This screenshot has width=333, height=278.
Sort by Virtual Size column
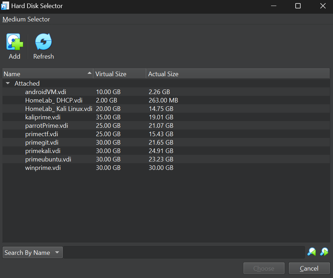(x=120, y=74)
